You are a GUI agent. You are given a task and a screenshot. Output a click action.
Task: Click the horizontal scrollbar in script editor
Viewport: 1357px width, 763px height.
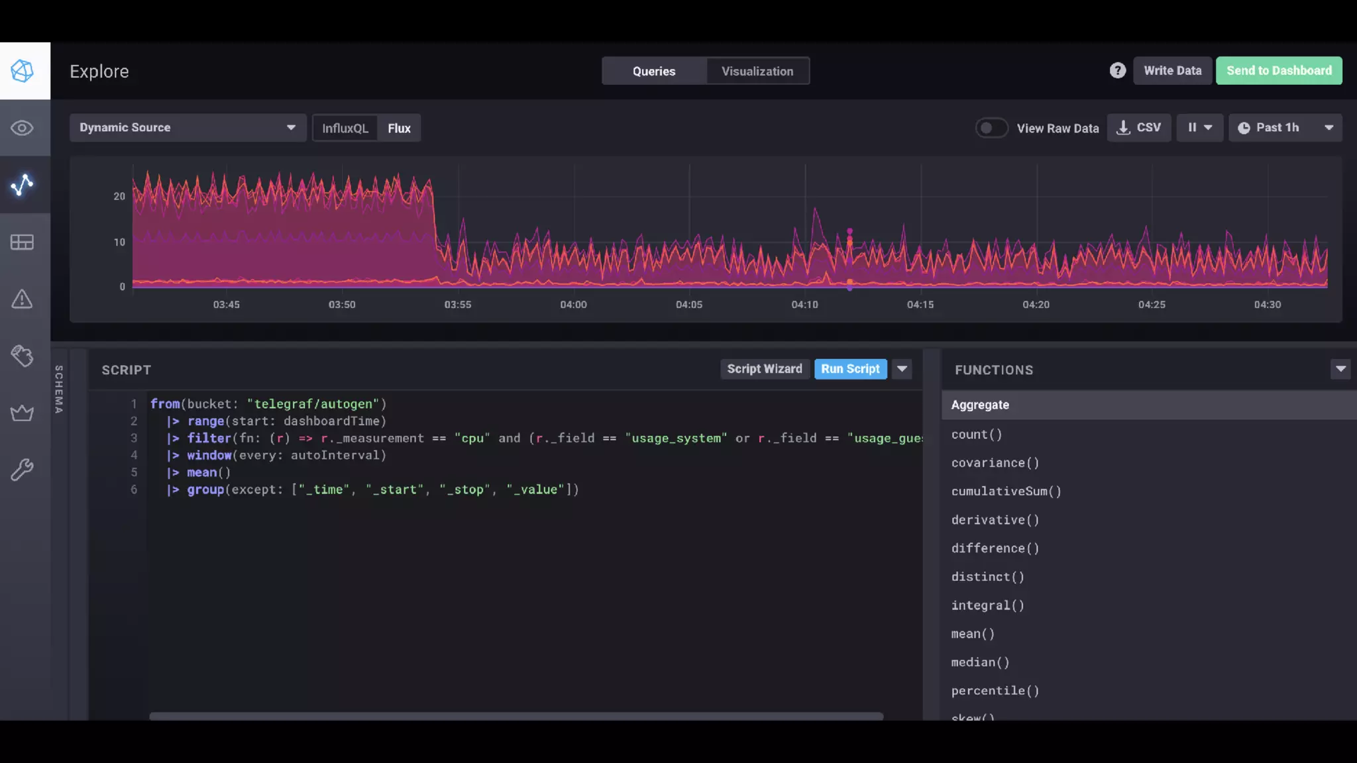(516, 716)
